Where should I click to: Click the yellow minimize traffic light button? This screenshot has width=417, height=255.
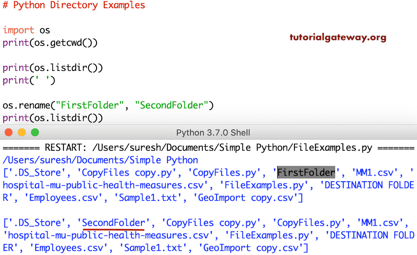pos(22,132)
